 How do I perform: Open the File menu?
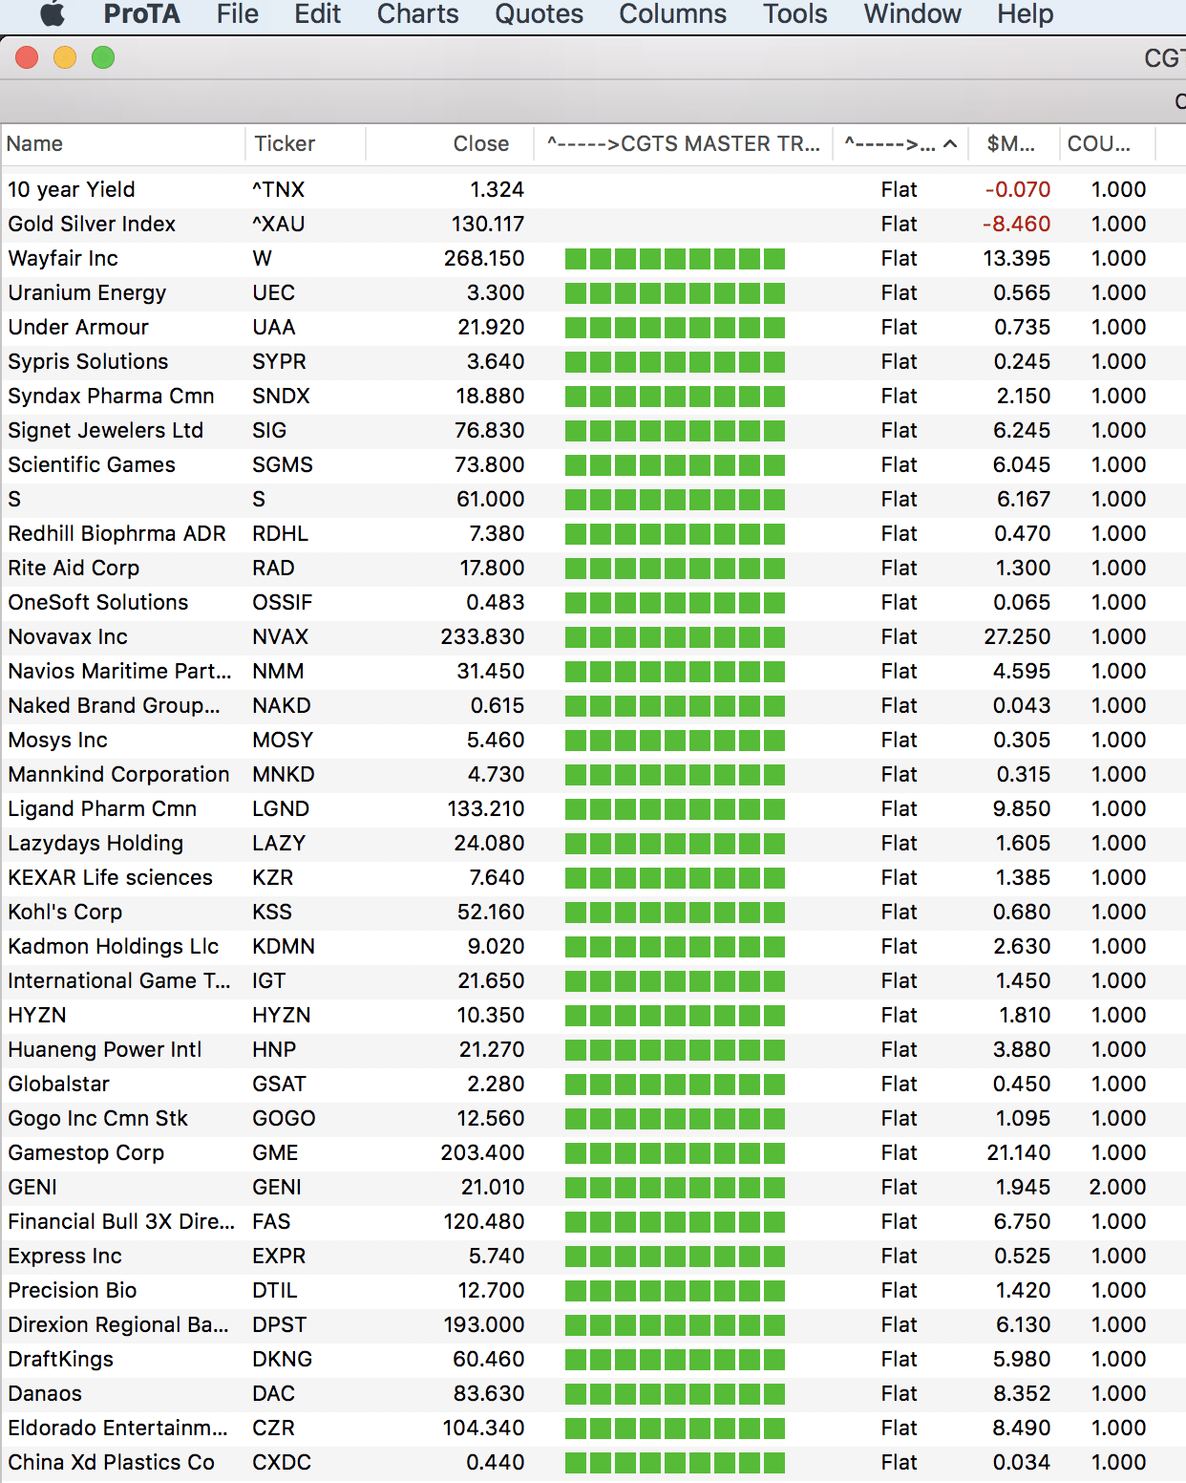[x=238, y=14]
